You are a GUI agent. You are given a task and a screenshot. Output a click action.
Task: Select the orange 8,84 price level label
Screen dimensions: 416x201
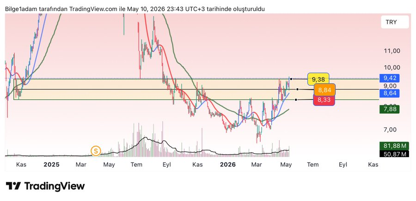[x=325, y=90]
